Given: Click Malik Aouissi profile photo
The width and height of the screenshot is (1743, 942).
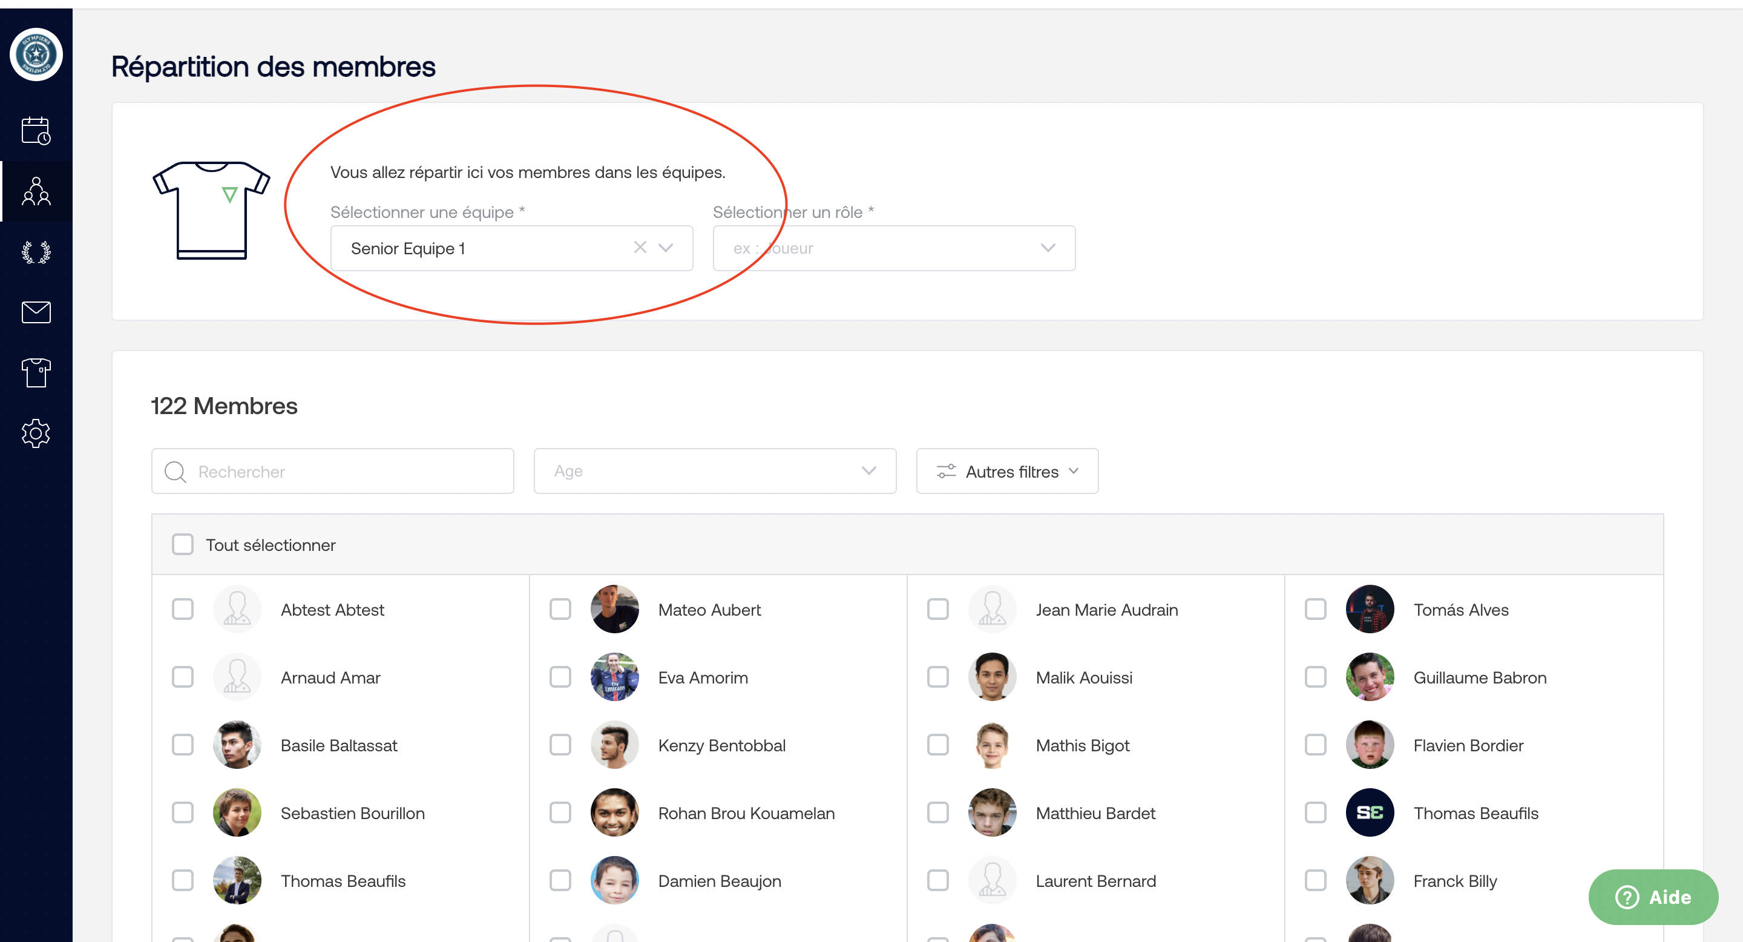Looking at the screenshot, I should [993, 677].
